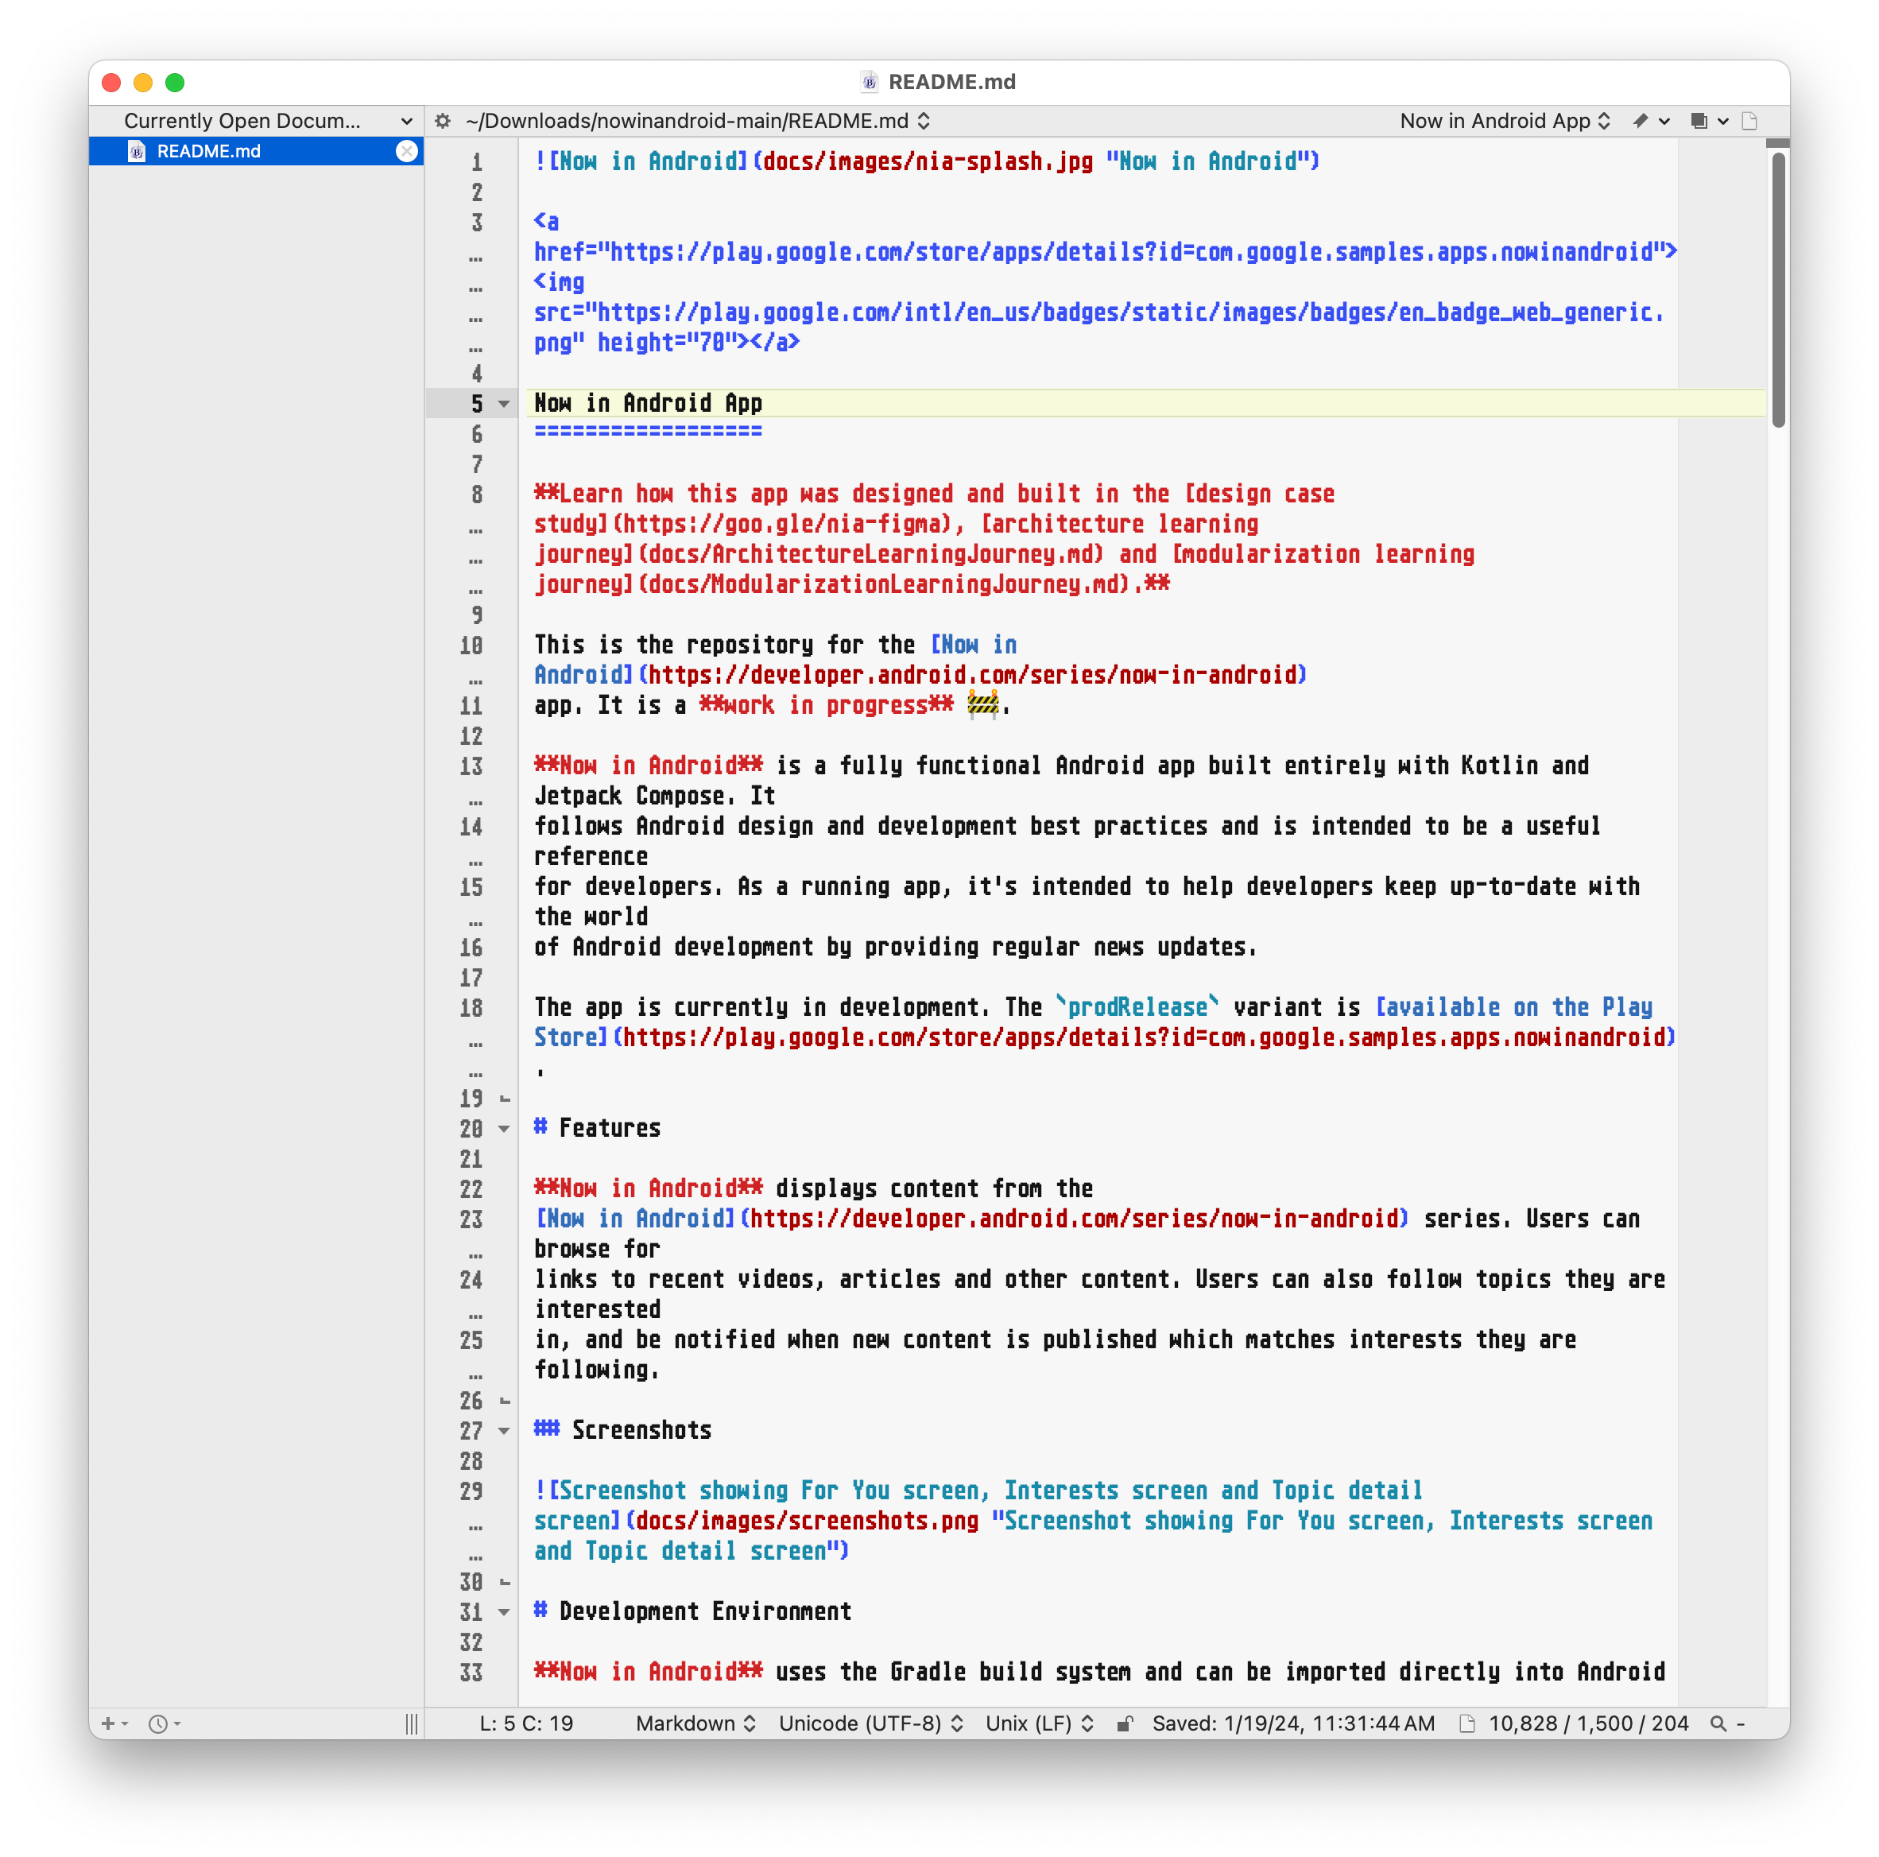Open the Unix (LF) line endings dropdown
This screenshot has width=1879, height=1857.
click(x=1039, y=1723)
